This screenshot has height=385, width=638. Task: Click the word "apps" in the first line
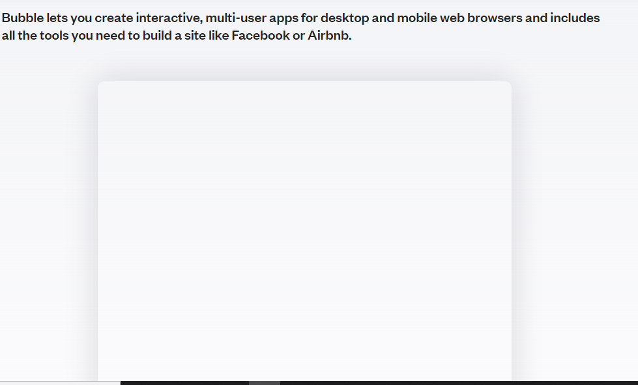(x=283, y=19)
